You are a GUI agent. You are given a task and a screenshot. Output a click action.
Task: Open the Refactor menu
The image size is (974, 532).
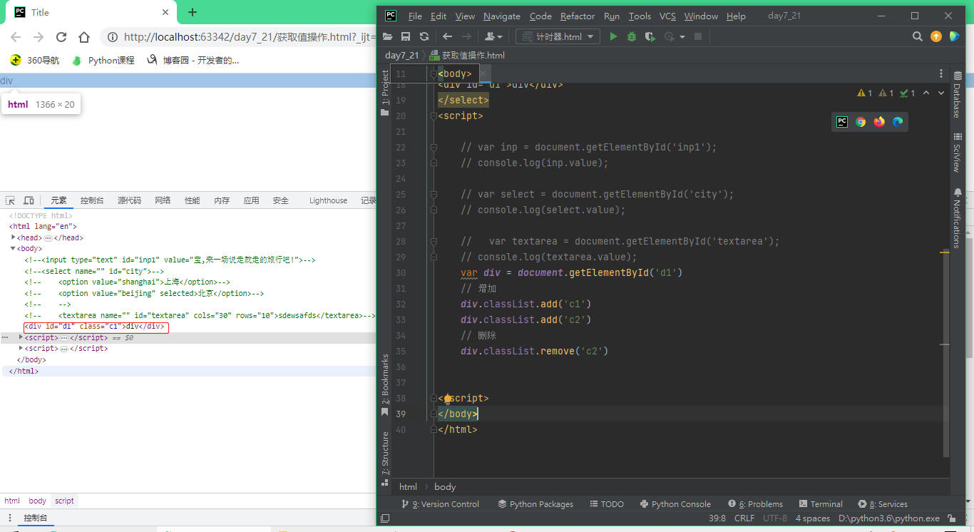578,16
